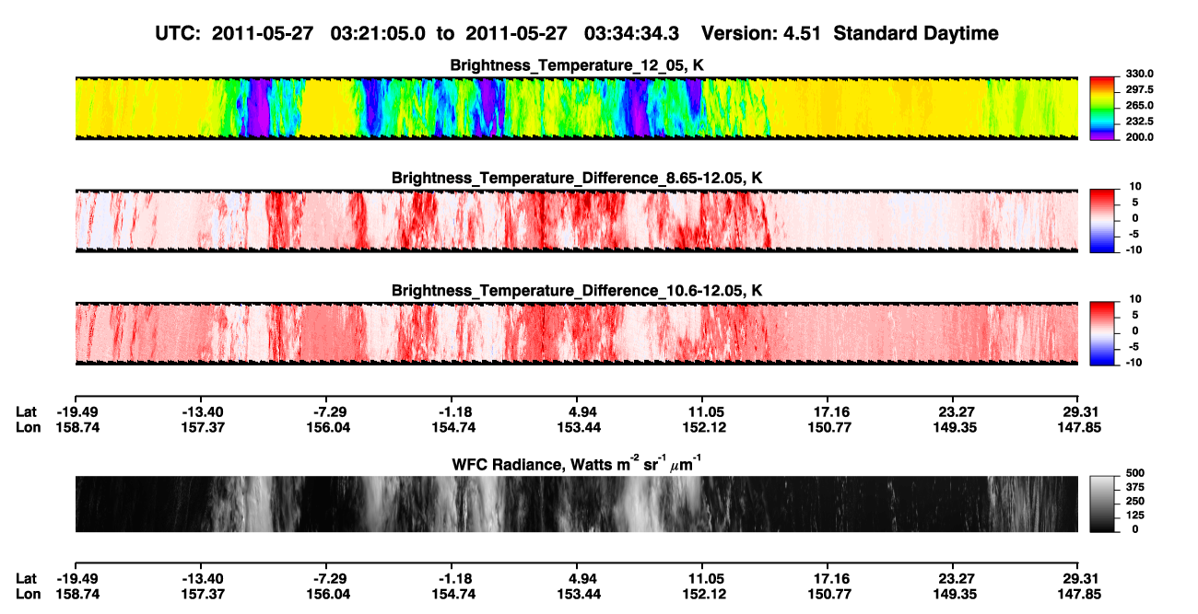Viewport: 1198px width, 614px height.
Task: Click the end time '03:34:34.3' in header
Action: click(x=632, y=33)
